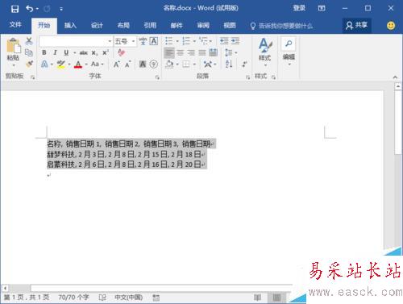
Task: Undo the last action
Action: (x=29, y=9)
